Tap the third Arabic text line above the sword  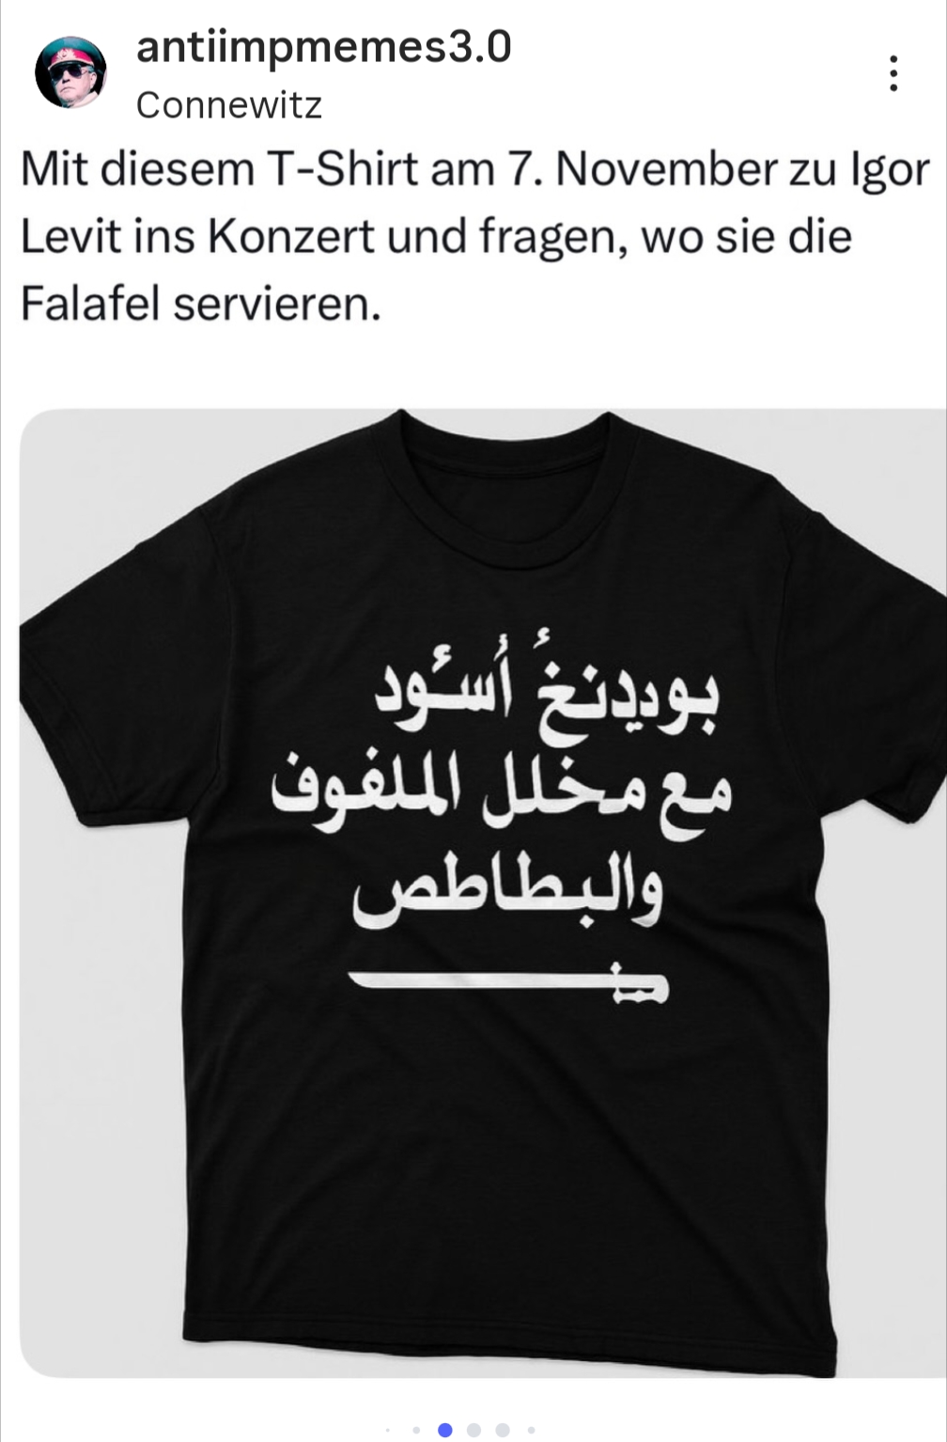point(507,896)
